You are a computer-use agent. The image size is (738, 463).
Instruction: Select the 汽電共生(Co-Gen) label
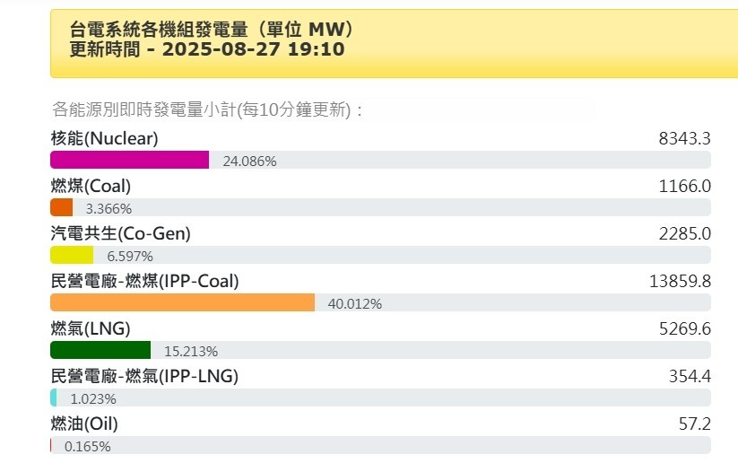coord(120,233)
